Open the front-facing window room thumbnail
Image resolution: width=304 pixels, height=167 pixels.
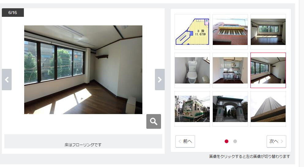coord(268,32)
